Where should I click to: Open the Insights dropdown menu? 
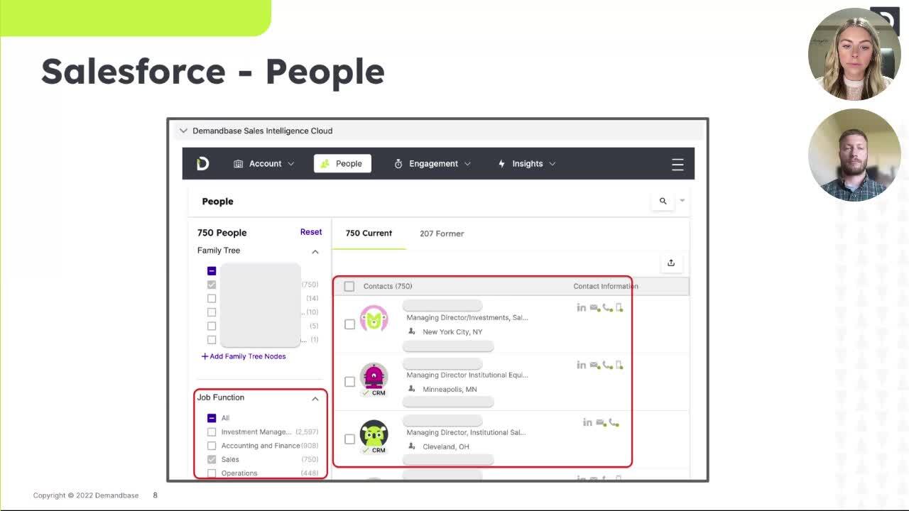tap(527, 164)
